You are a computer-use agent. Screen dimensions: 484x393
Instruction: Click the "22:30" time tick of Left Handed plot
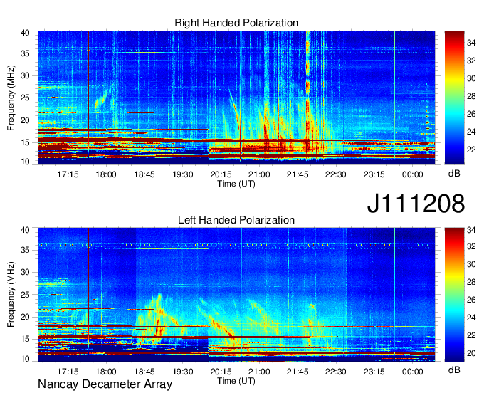[336, 372]
